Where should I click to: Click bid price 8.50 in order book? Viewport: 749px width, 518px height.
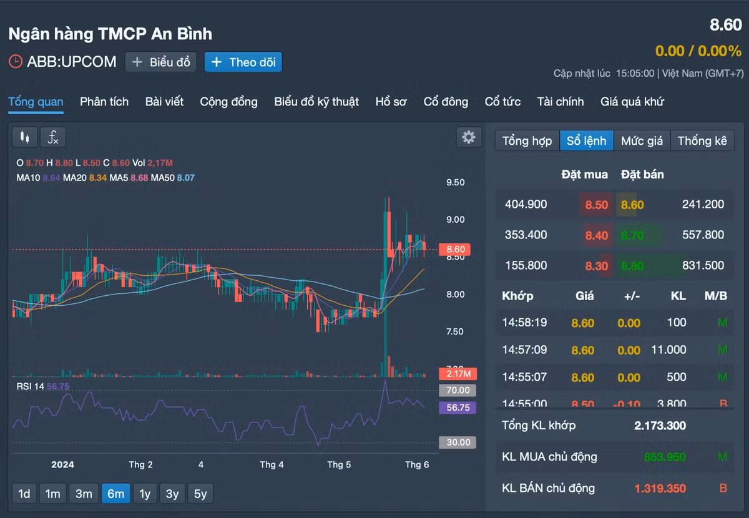coord(596,205)
